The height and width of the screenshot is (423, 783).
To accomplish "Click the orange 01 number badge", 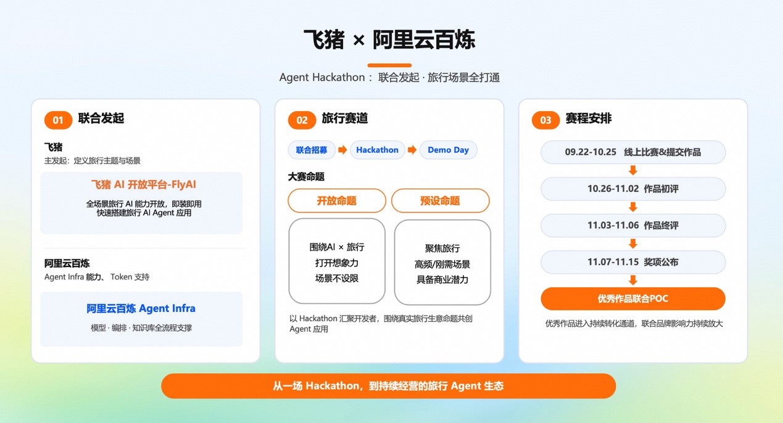I will (x=58, y=120).
